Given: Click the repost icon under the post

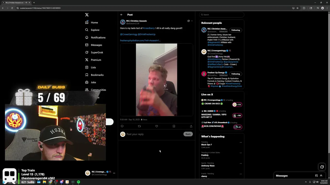Looking at the screenshot, I should point(139,126).
